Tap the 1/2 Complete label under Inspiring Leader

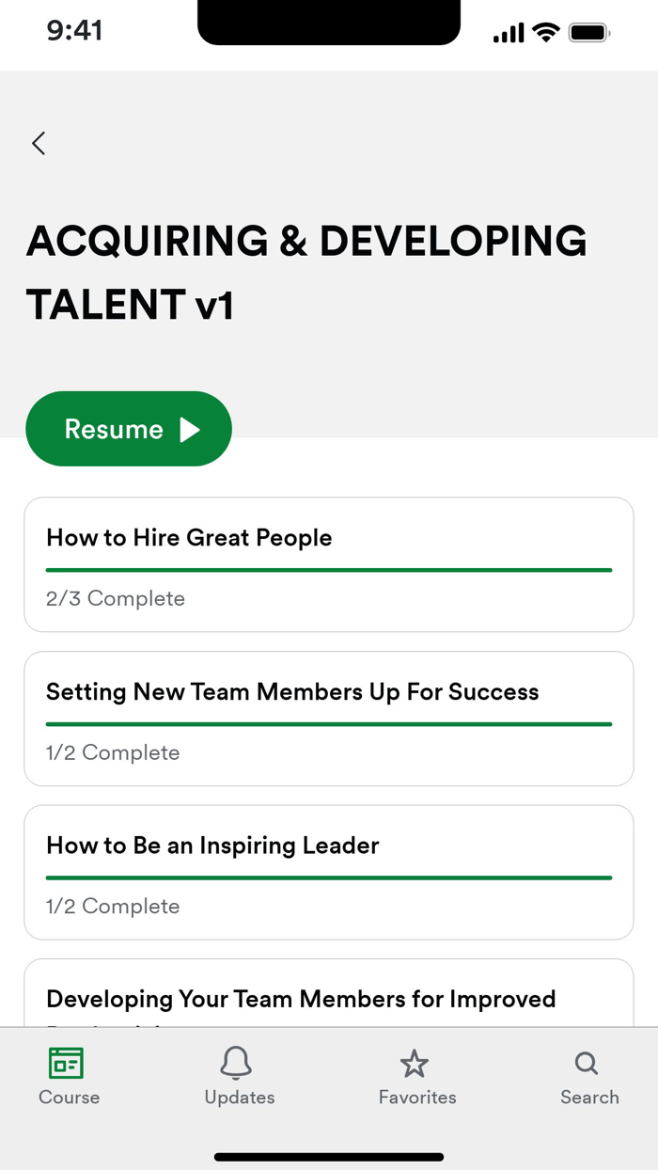(x=112, y=906)
